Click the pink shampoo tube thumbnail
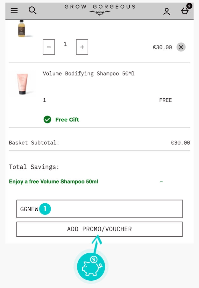 click(22, 84)
